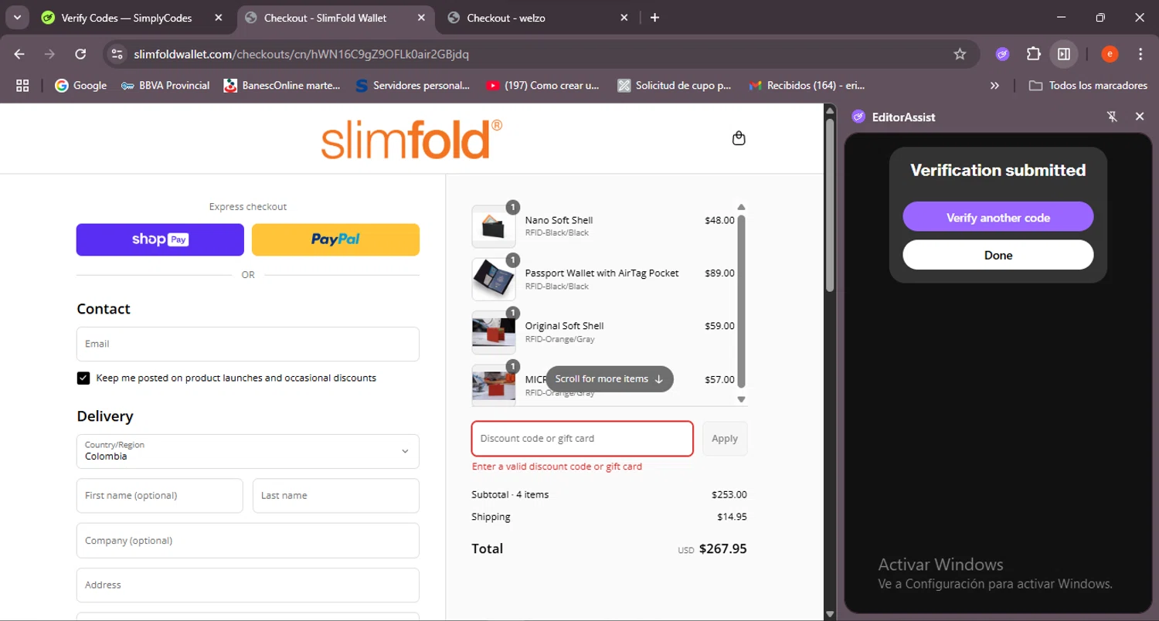This screenshot has width=1159, height=621.
Task: Bookmark this page with the star icon
Action: point(960,54)
